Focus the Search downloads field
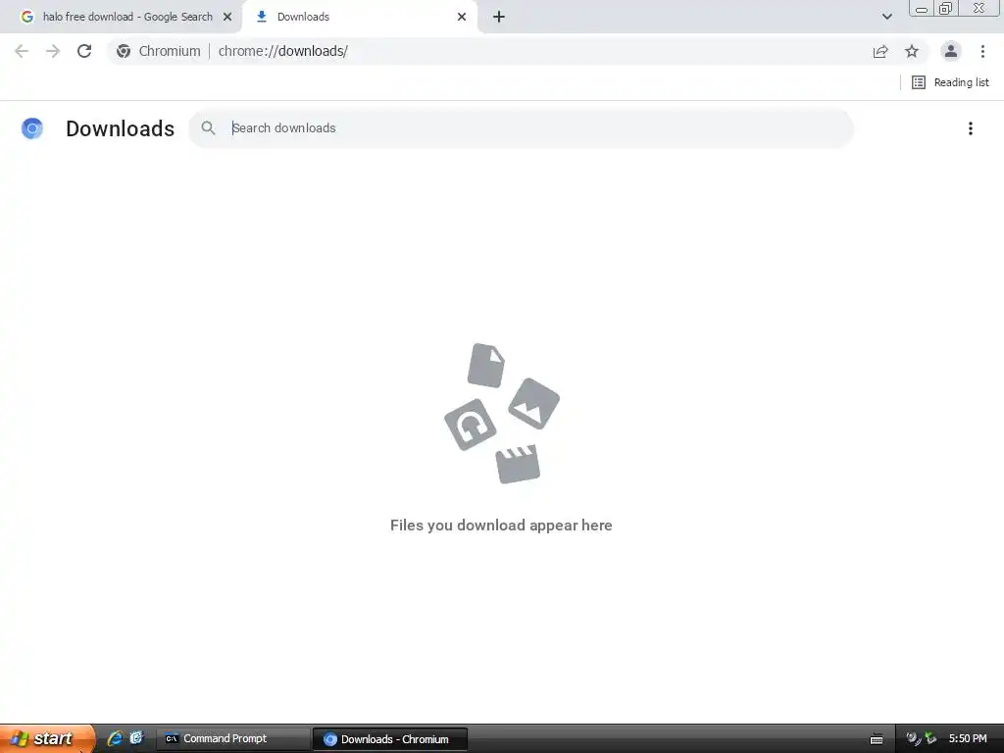Viewport: 1004px width, 753px height. [x=521, y=128]
